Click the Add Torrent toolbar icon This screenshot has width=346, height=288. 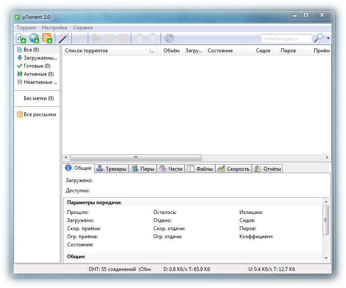click(x=21, y=38)
